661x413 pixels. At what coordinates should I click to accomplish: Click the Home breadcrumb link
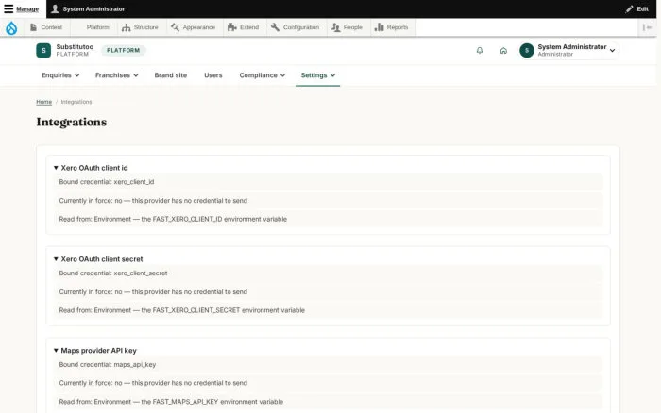click(43, 102)
